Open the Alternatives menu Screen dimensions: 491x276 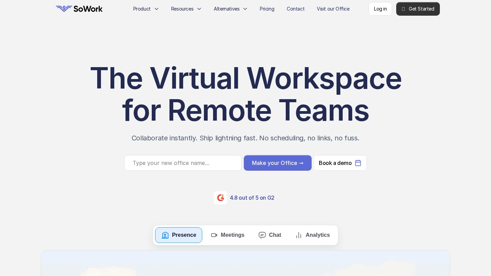(230, 9)
